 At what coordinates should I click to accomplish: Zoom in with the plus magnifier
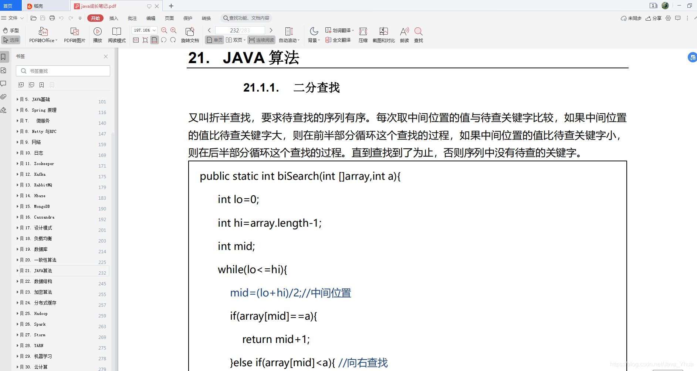coord(173,30)
